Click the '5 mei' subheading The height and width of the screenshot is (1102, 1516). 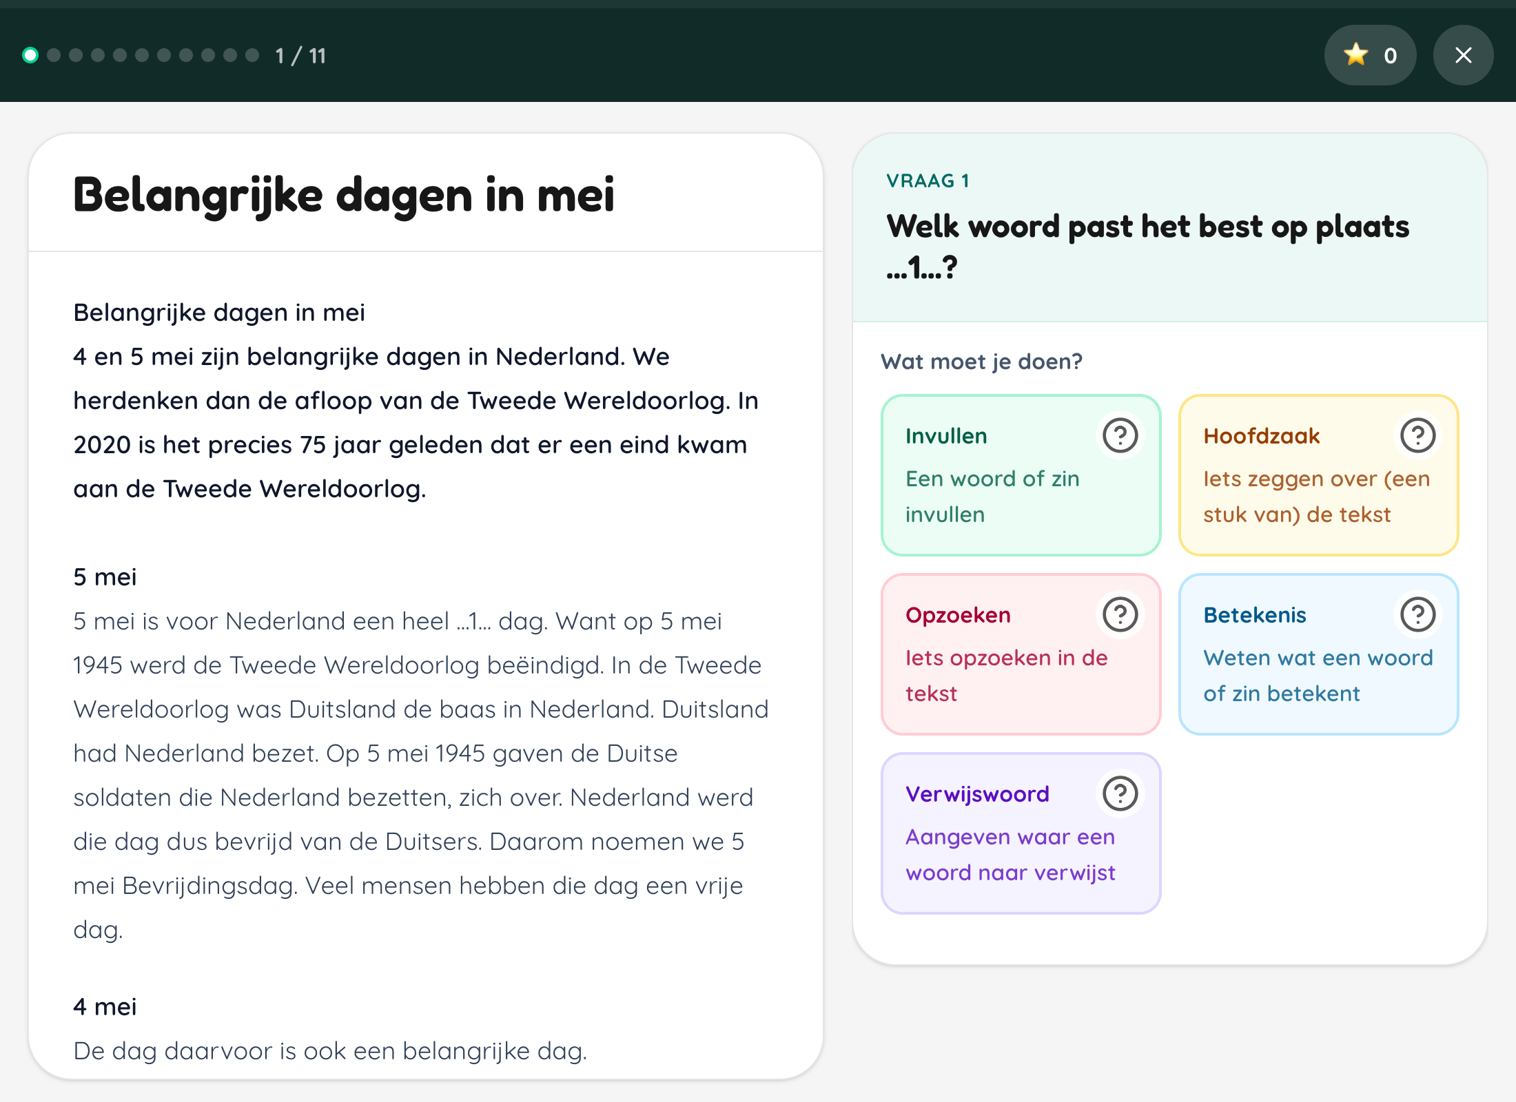[x=105, y=577]
